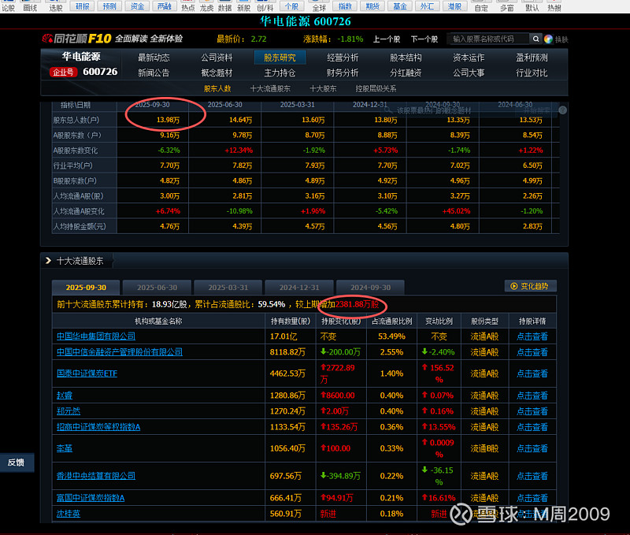Open 新闻公告 tab
The width and height of the screenshot is (630, 535).
(x=154, y=72)
